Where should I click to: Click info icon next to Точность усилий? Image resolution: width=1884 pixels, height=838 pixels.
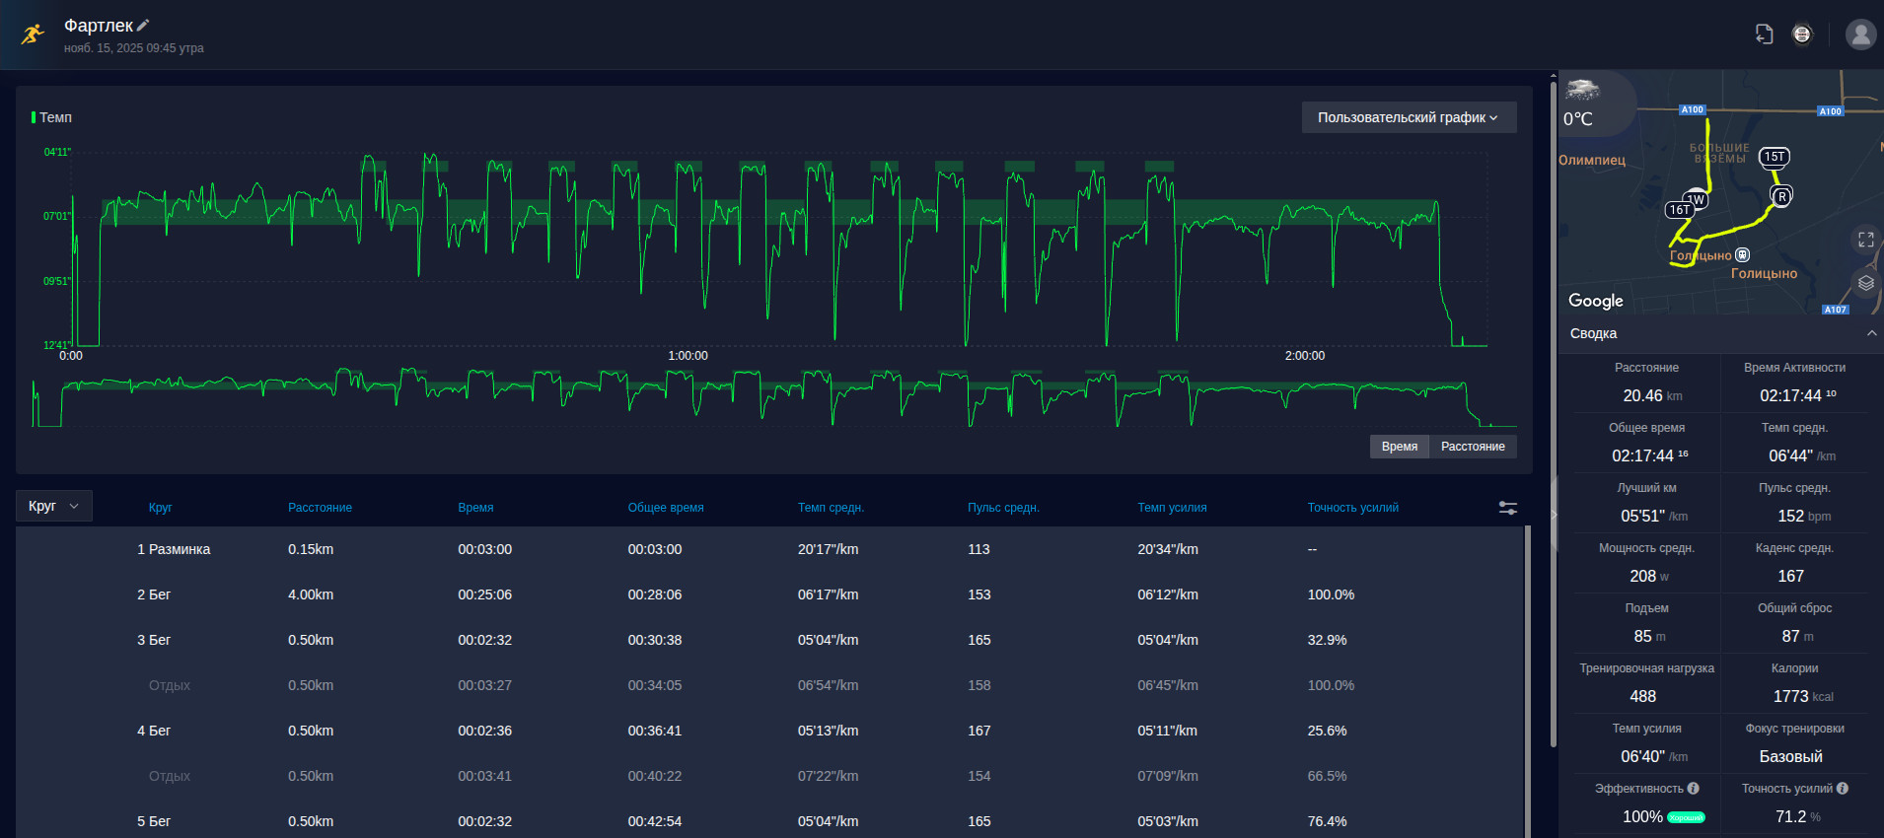(x=1843, y=789)
